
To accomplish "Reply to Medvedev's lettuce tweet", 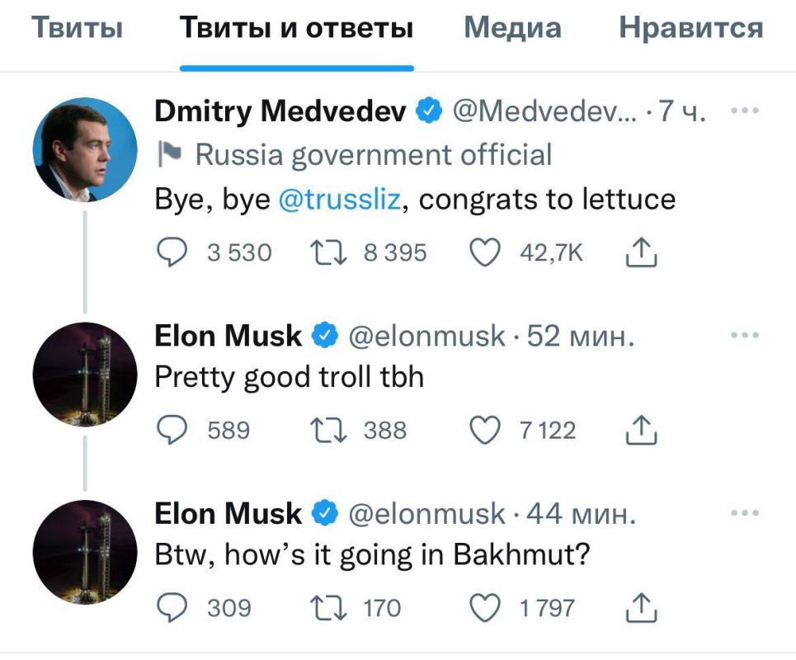I will tap(172, 252).
